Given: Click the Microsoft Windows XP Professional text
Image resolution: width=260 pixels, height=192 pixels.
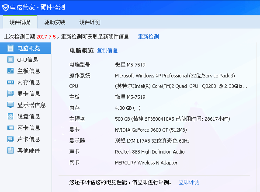Looking at the screenshot, I should 175,76.
